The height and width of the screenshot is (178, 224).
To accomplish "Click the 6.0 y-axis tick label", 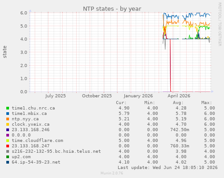I will pyautogui.click(x=24, y=13).
